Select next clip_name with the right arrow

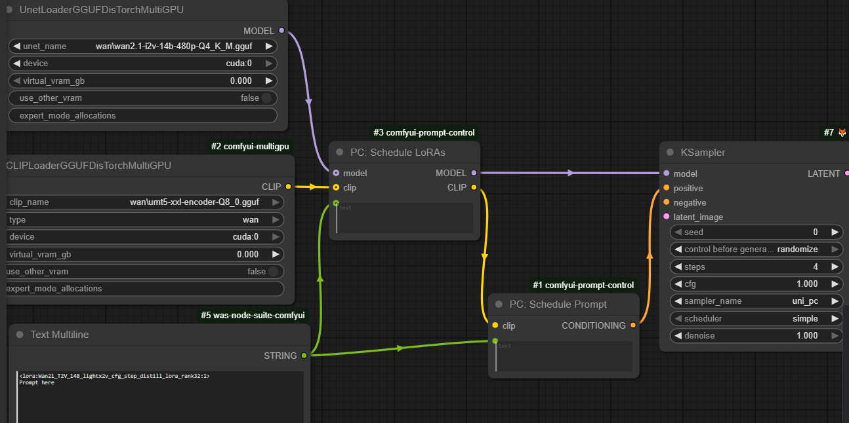coord(275,202)
